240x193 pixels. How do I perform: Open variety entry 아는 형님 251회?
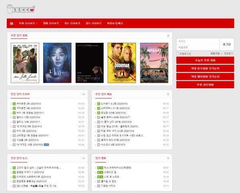[120, 127]
